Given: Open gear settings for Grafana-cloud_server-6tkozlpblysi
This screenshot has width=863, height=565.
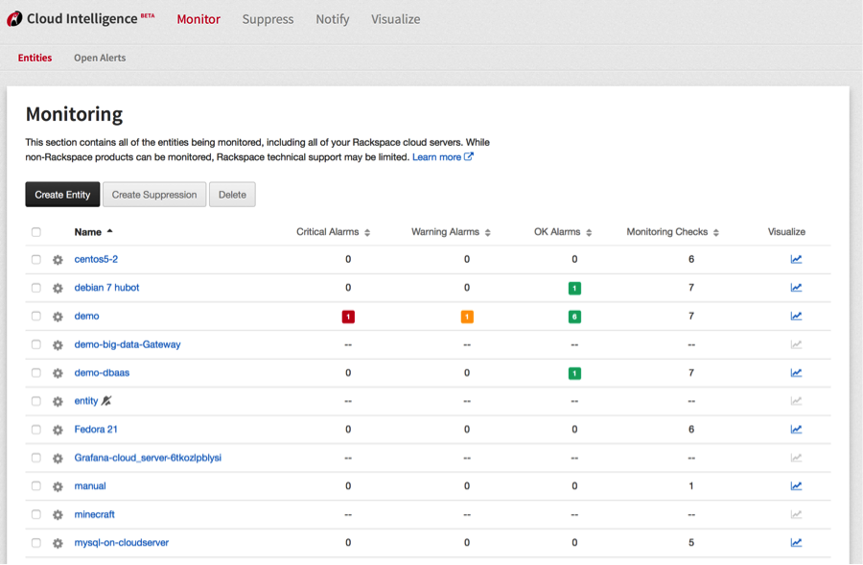Looking at the screenshot, I should tap(58, 459).
